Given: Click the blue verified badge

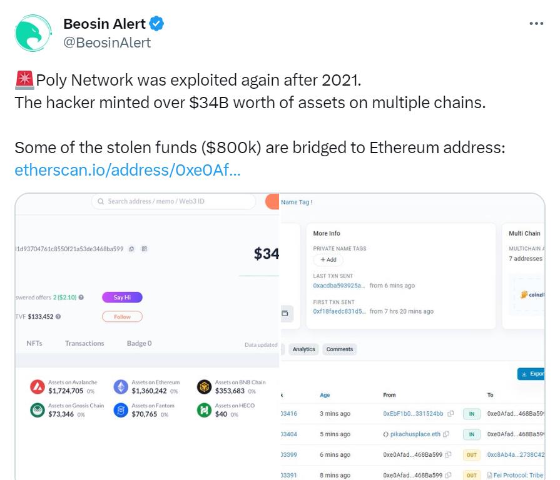Looking at the screenshot, I should 156,24.
